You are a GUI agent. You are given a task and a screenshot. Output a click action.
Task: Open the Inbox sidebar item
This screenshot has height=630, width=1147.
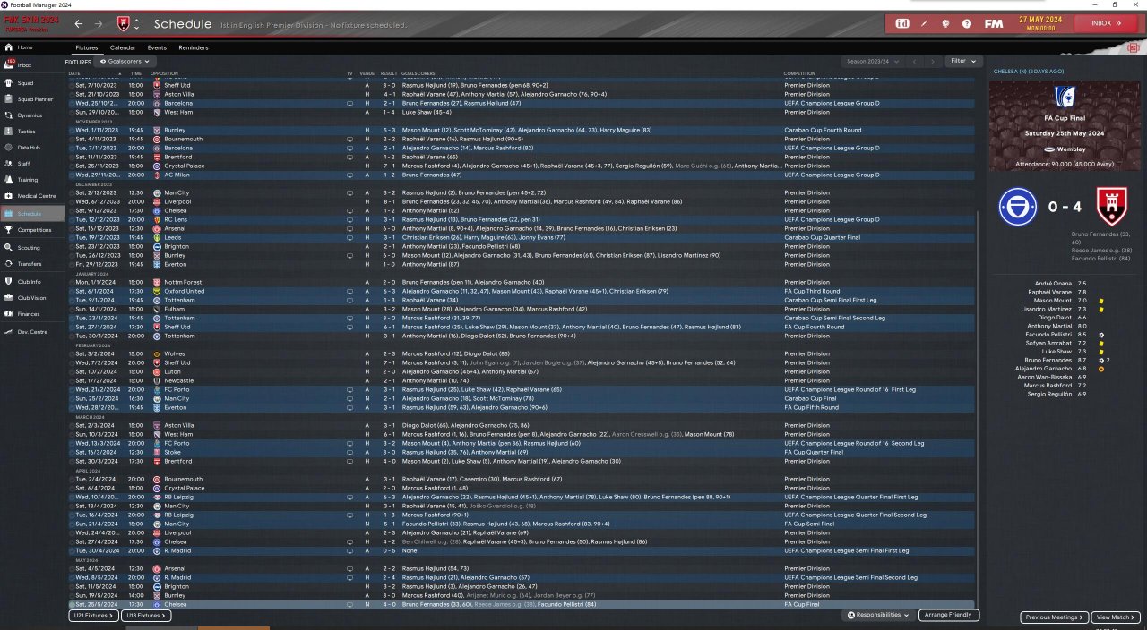pos(25,64)
